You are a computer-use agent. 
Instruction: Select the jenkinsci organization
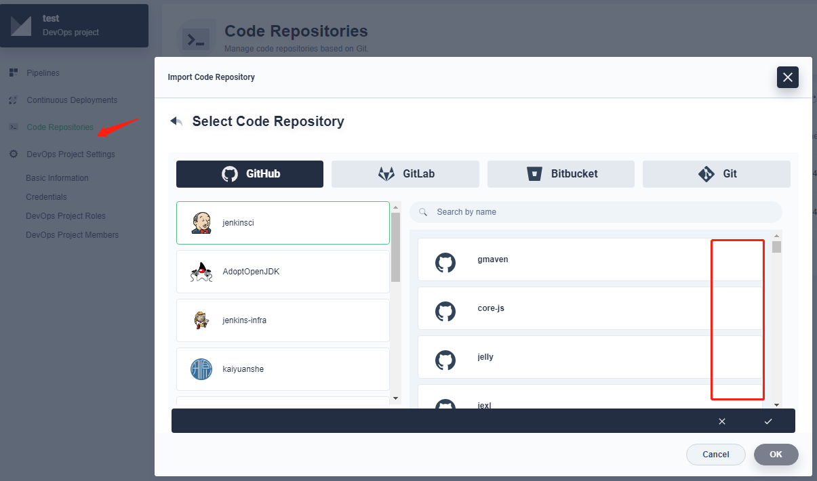[x=283, y=223]
